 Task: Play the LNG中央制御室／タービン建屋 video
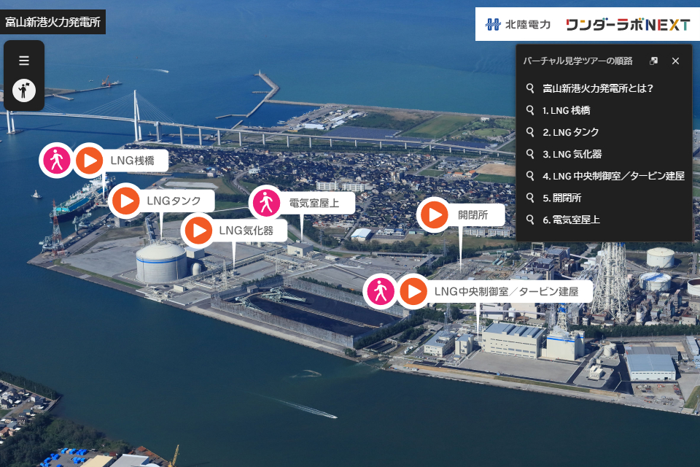pyautogui.click(x=413, y=292)
